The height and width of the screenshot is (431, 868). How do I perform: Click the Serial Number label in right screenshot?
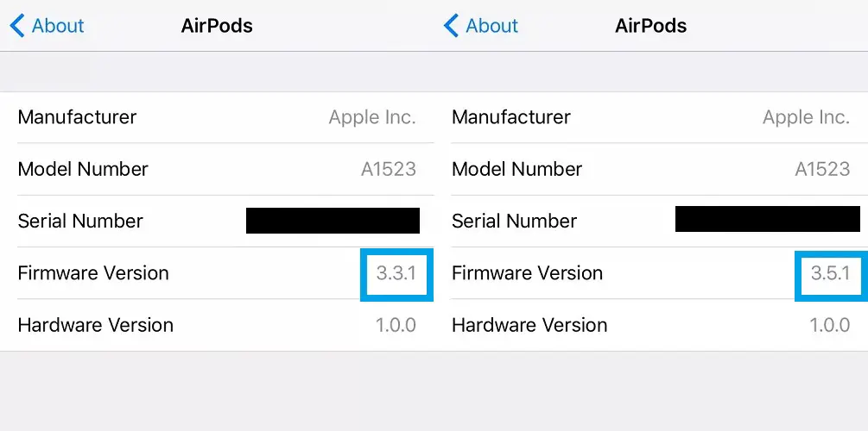coord(515,221)
